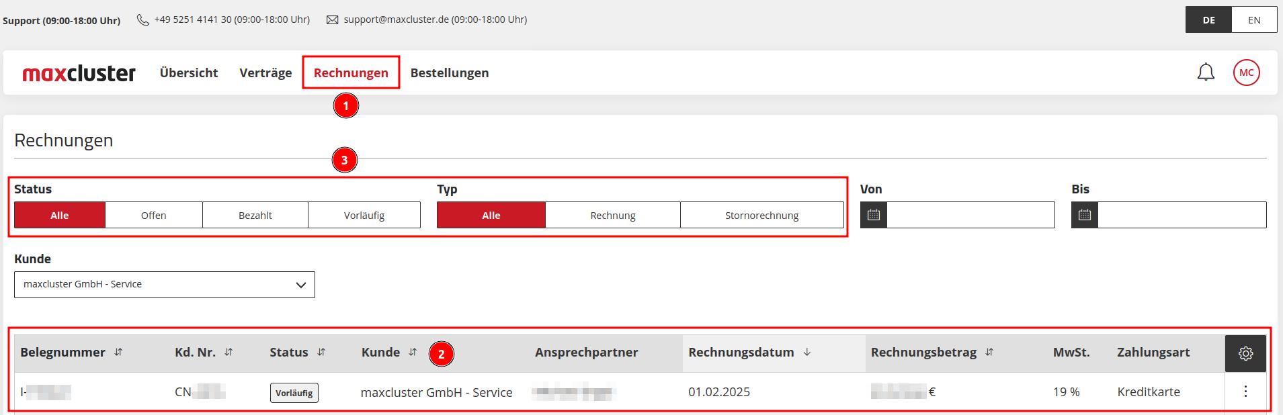Filter type by Rechnung

613,215
